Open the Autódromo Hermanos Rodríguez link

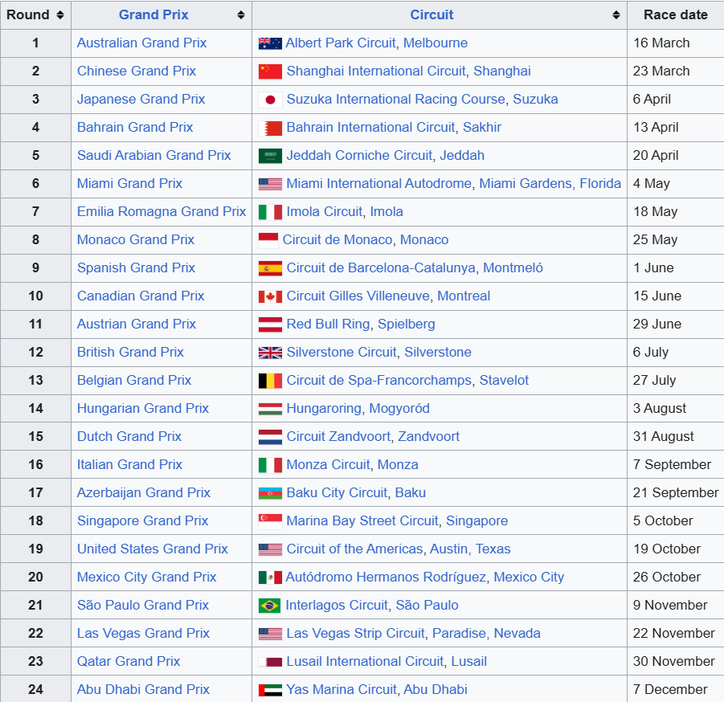click(386, 578)
